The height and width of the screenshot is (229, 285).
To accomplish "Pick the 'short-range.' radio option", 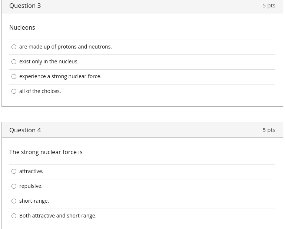I will pyautogui.click(x=14, y=201).
